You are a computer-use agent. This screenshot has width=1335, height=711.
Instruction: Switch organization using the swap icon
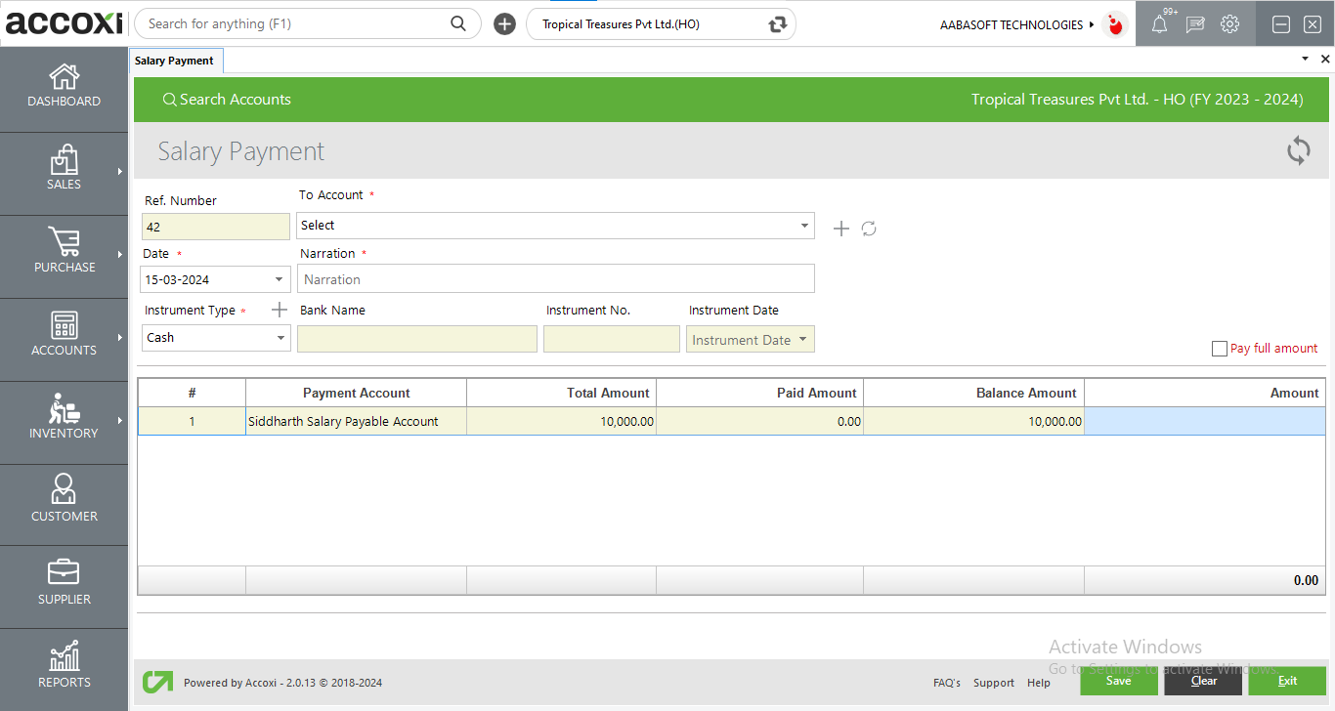point(778,24)
